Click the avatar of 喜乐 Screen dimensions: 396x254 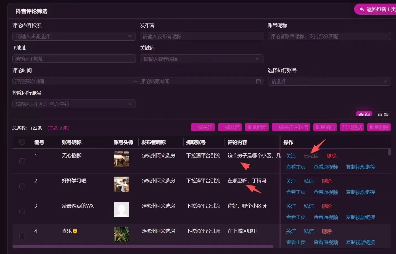(122, 235)
